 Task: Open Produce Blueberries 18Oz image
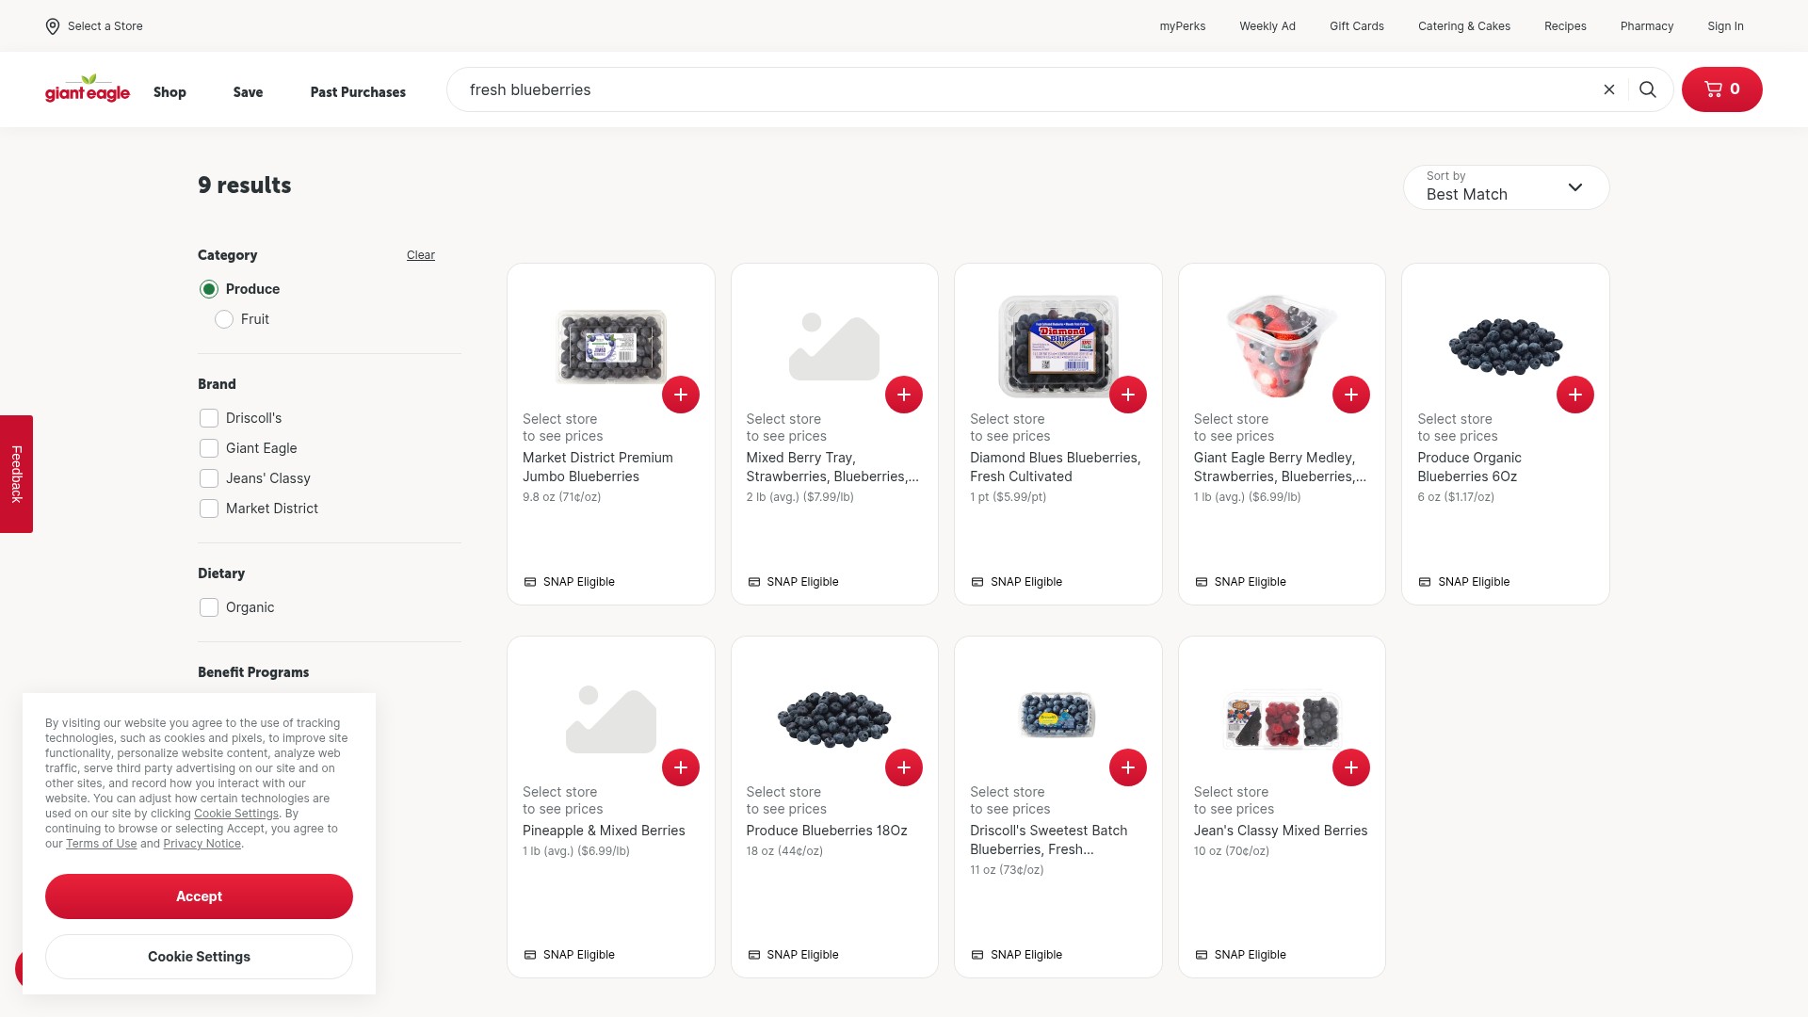(x=834, y=719)
